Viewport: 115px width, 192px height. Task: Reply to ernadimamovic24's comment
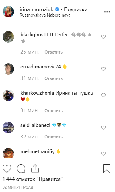click(54, 78)
